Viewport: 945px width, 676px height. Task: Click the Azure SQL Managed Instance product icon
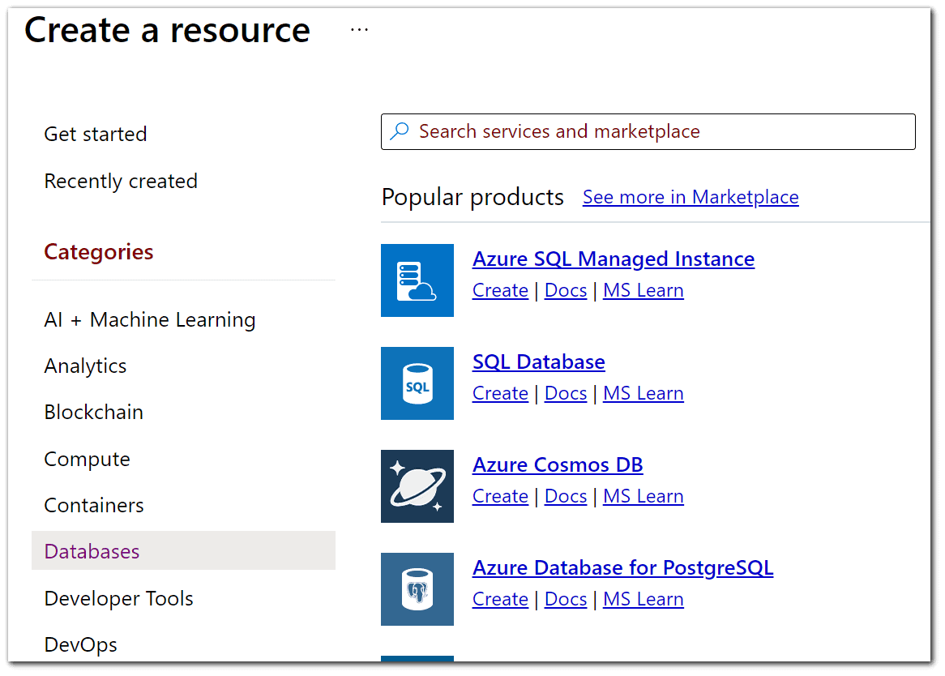417,280
